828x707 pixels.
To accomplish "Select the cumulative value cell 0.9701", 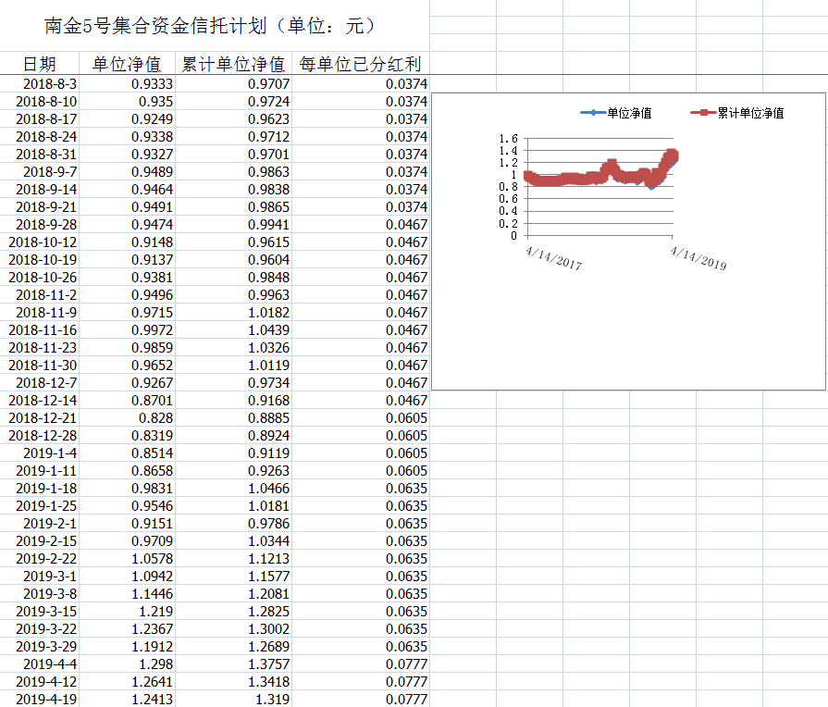I will point(233,155).
